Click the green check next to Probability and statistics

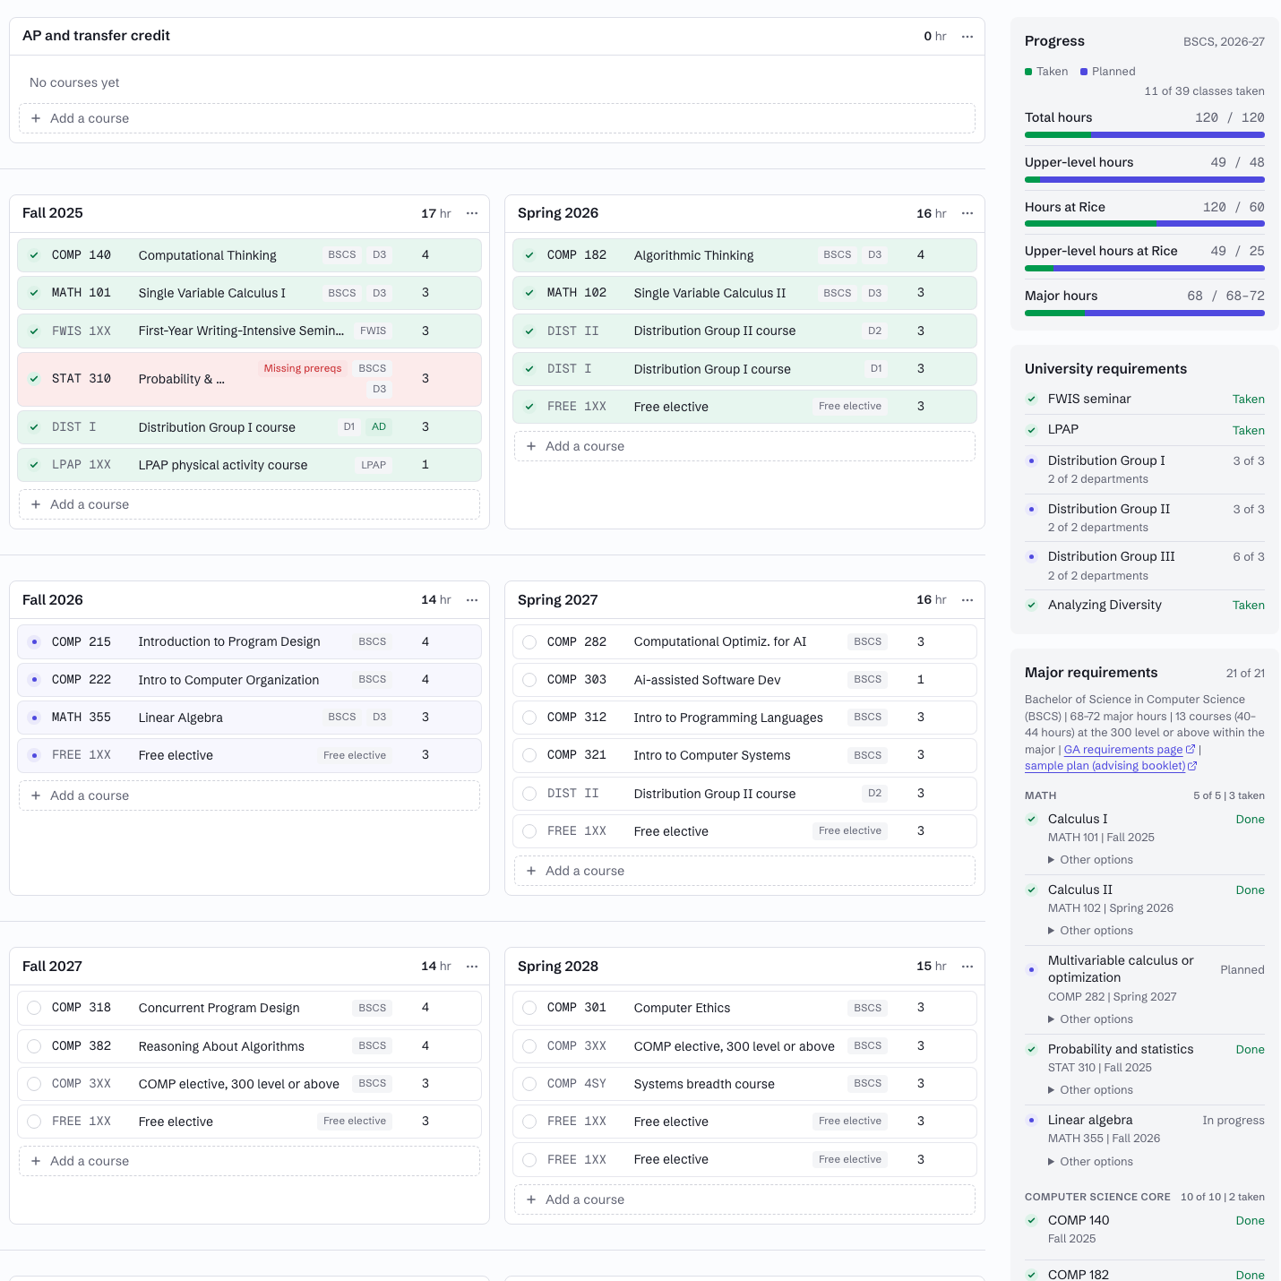[x=1031, y=1050]
